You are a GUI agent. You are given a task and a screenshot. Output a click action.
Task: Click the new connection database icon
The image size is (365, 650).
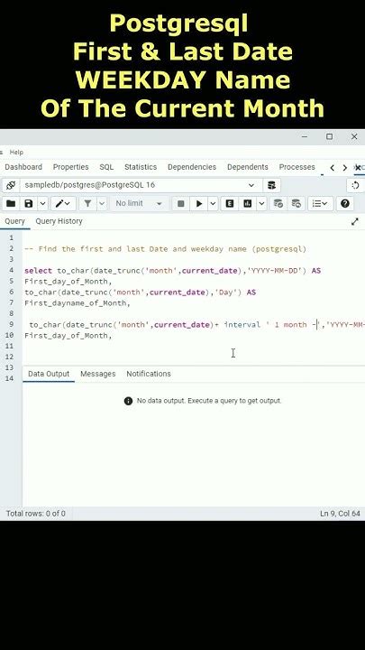click(x=271, y=185)
